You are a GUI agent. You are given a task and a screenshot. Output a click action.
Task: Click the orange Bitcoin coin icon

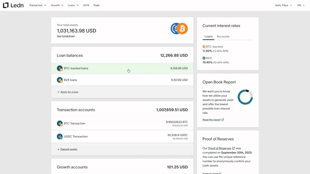(x=182, y=29)
